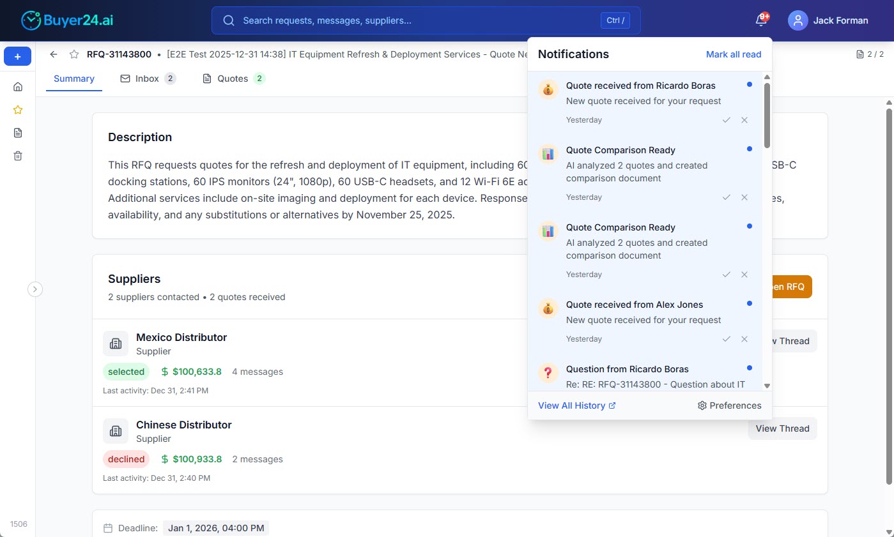The width and height of the screenshot is (894, 537).
Task: Open notification Preferences
Action: click(x=729, y=405)
